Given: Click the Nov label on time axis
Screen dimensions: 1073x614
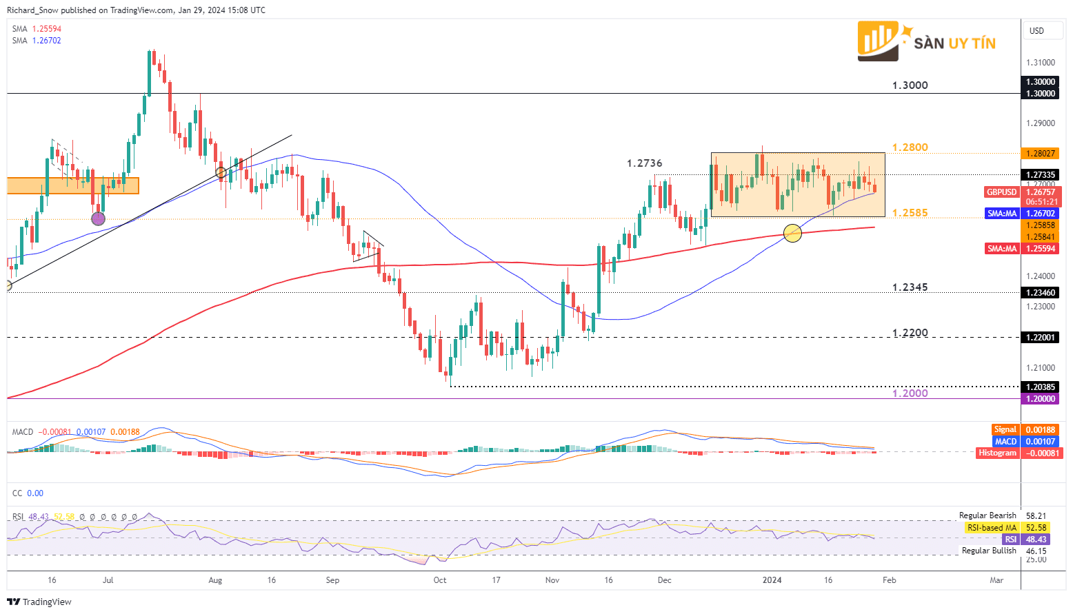Looking at the screenshot, I should point(552,580).
